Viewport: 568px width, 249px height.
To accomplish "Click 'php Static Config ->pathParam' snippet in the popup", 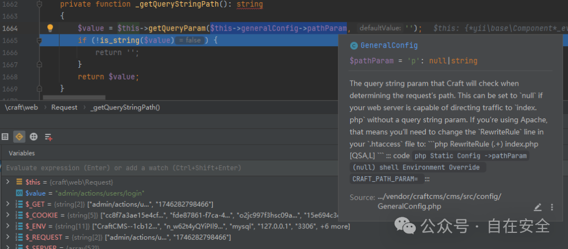I will click(x=470, y=156).
